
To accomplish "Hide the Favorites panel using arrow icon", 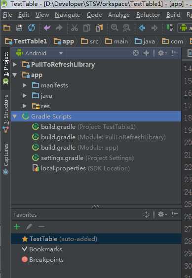I will (x=174, y=214).
